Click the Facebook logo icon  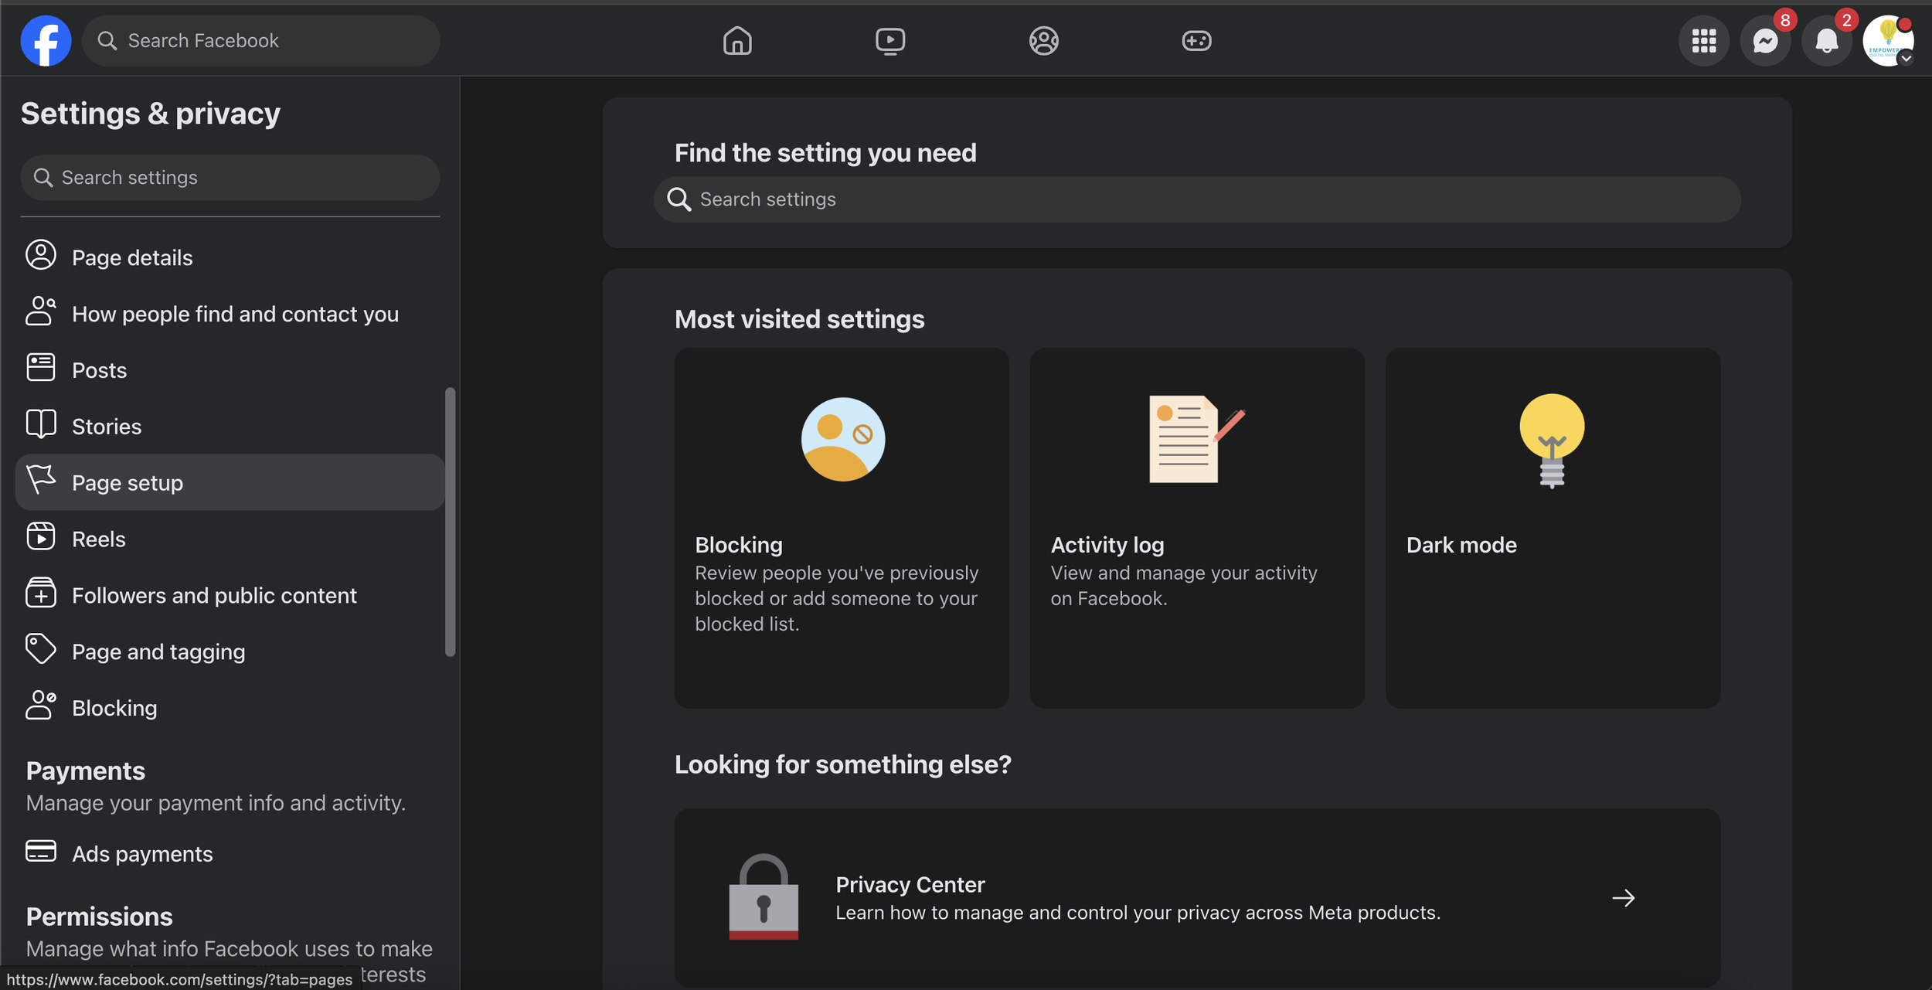[46, 40]
